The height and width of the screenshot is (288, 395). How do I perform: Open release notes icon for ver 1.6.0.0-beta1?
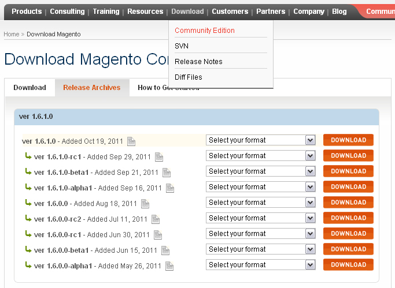165,250
